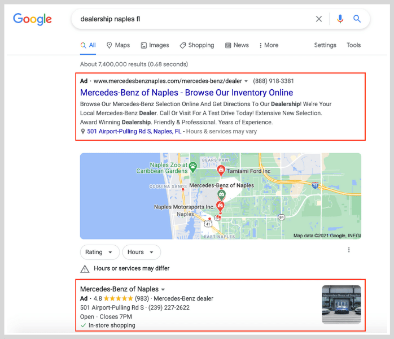Switch to the Images tab
Screen dimensions: 394x339
click(x=155, y=45)
